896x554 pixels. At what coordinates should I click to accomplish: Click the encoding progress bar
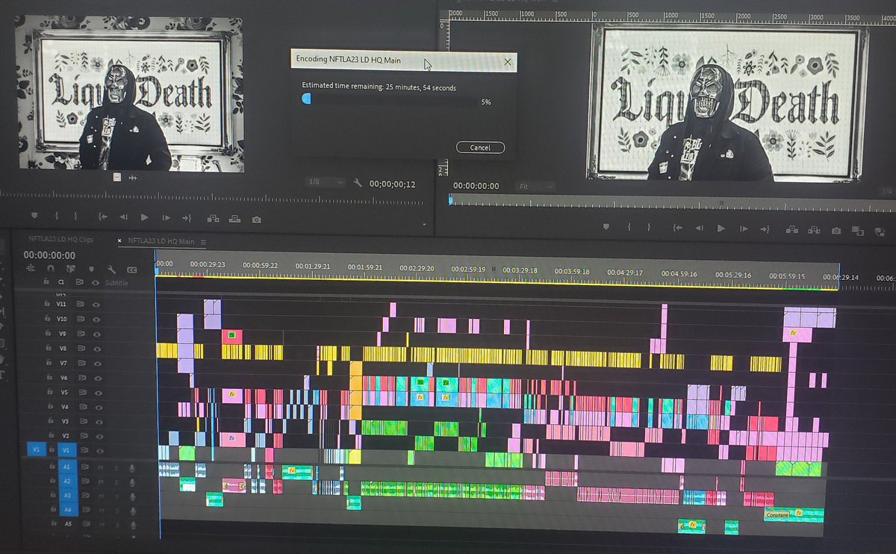388,99
